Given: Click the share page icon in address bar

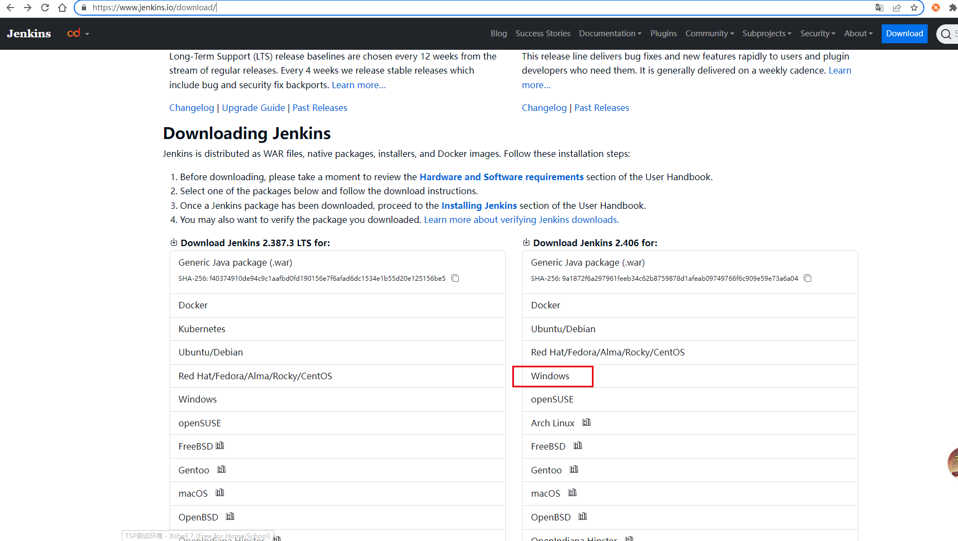Looking at the screenshot, I should point(897,8).
